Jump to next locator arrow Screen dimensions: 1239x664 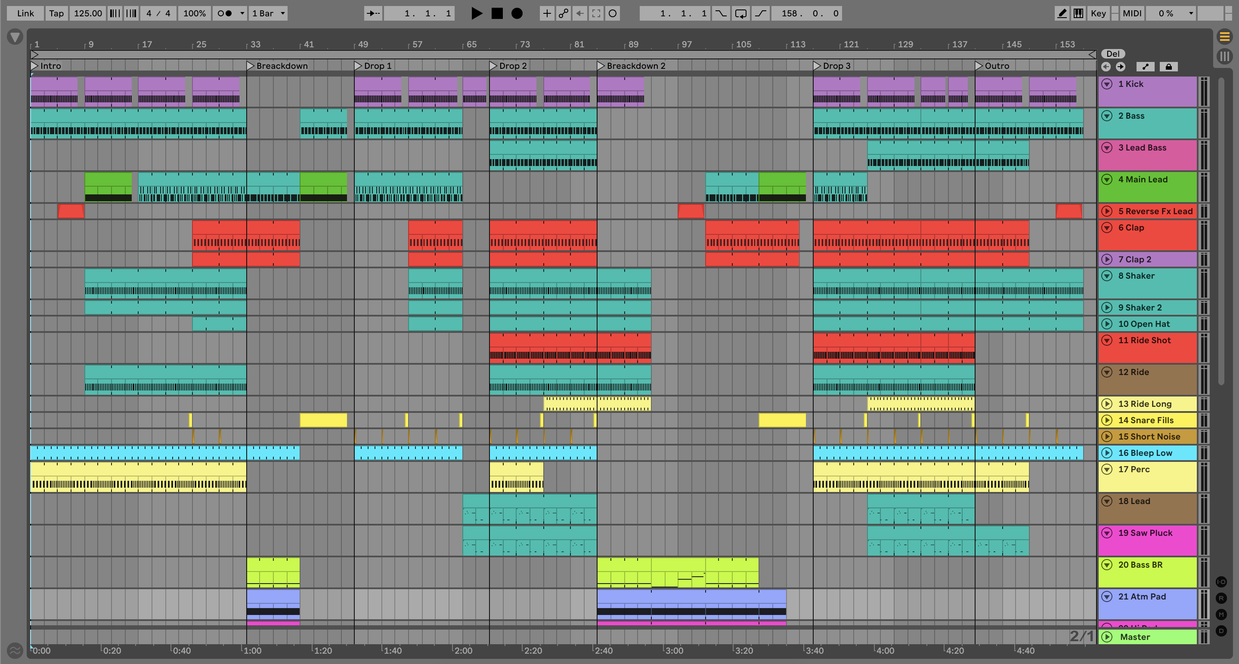pos(1121,67)
